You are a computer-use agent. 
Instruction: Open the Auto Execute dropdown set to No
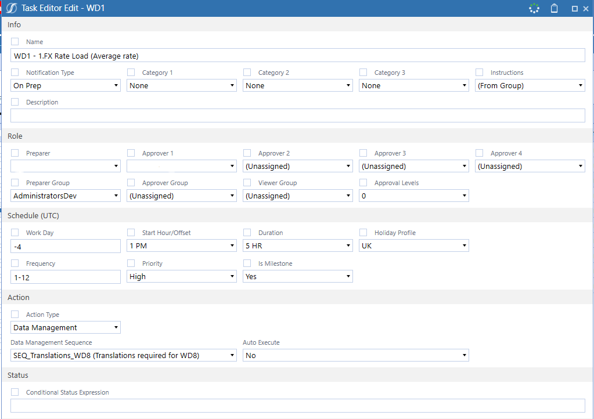tap(355, 355)
